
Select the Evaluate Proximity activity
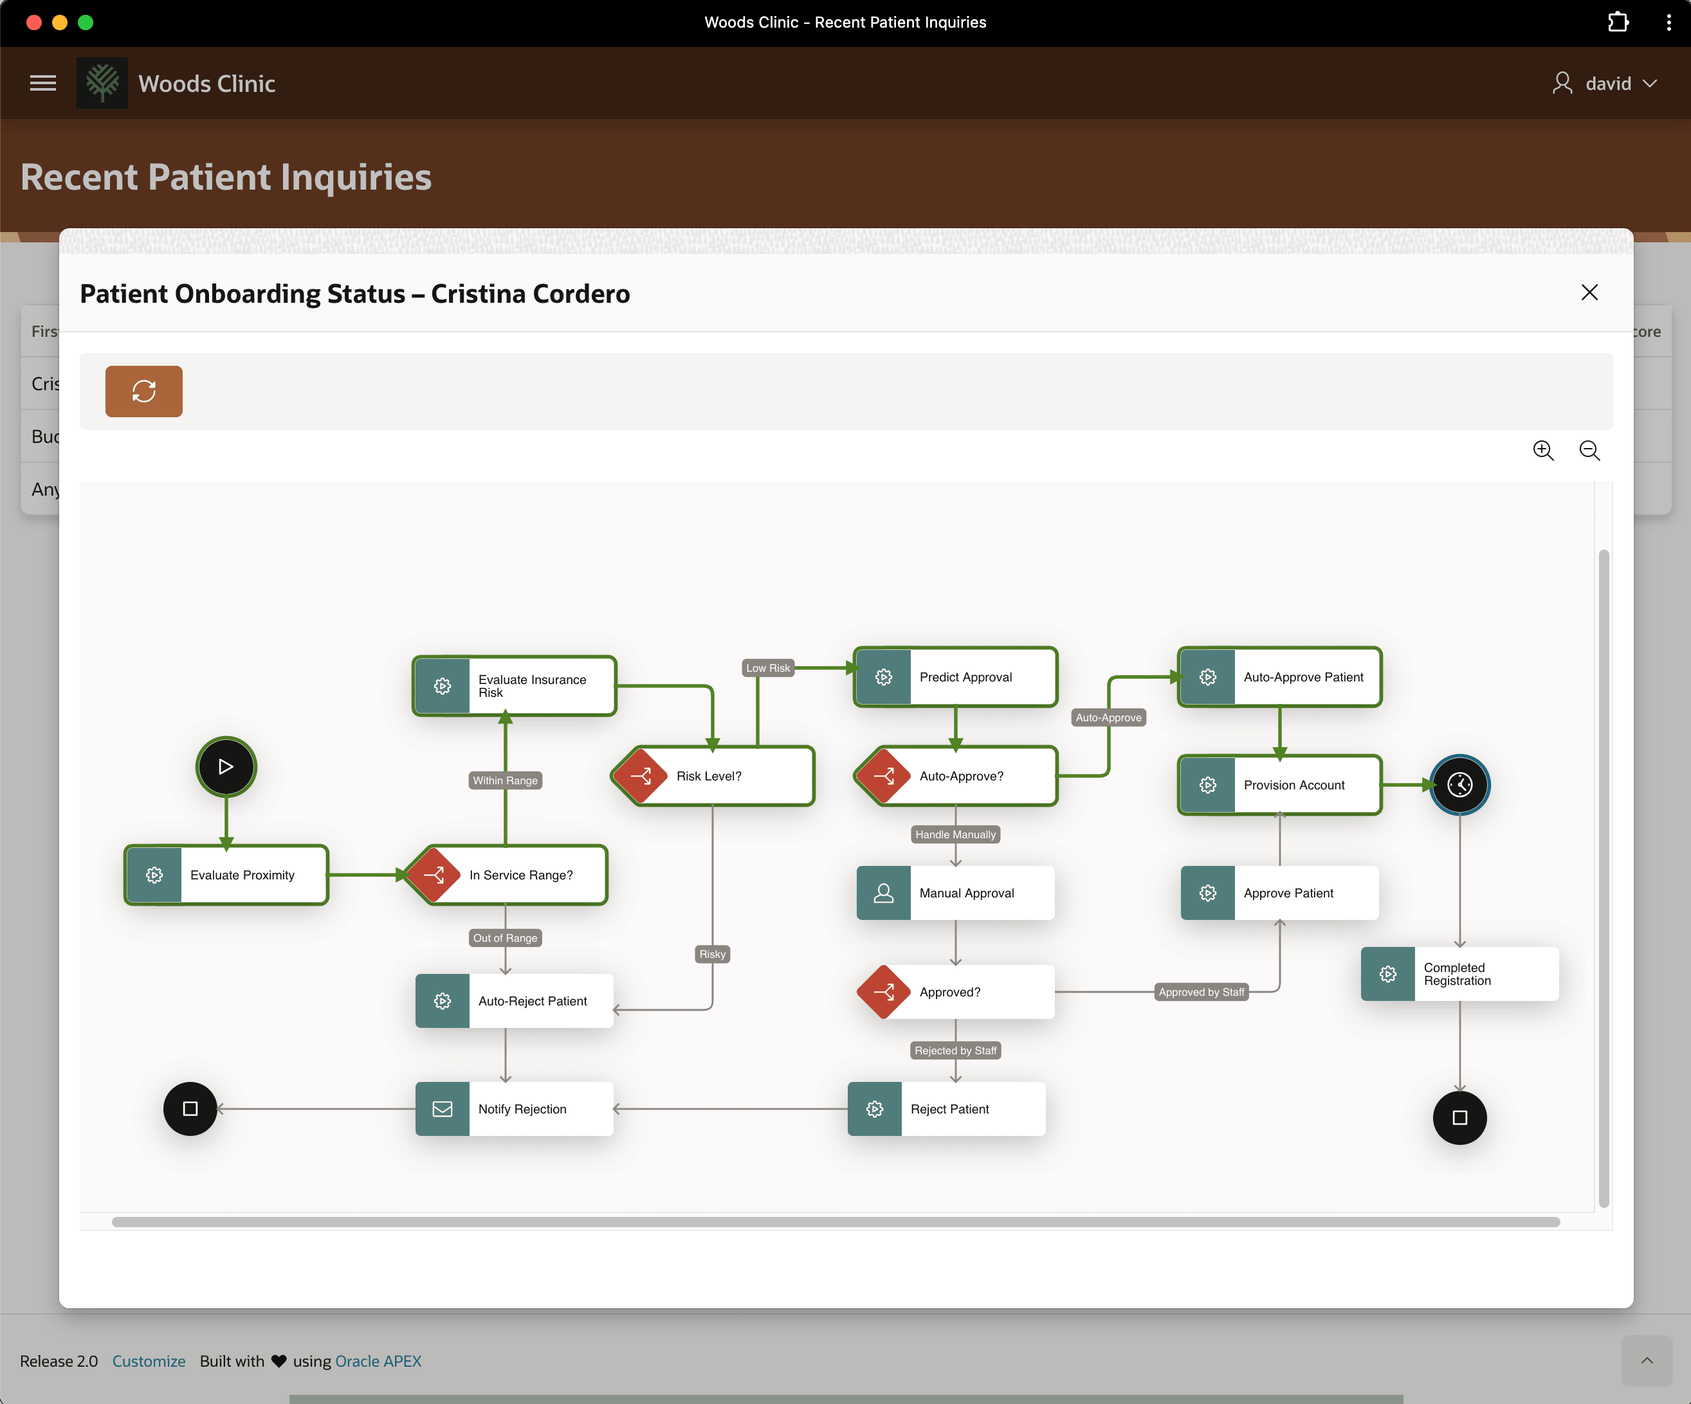coord(226,874)
